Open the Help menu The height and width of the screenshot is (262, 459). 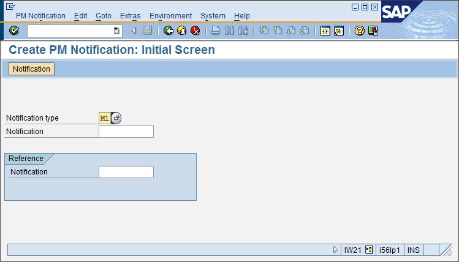tap(242, 16)
